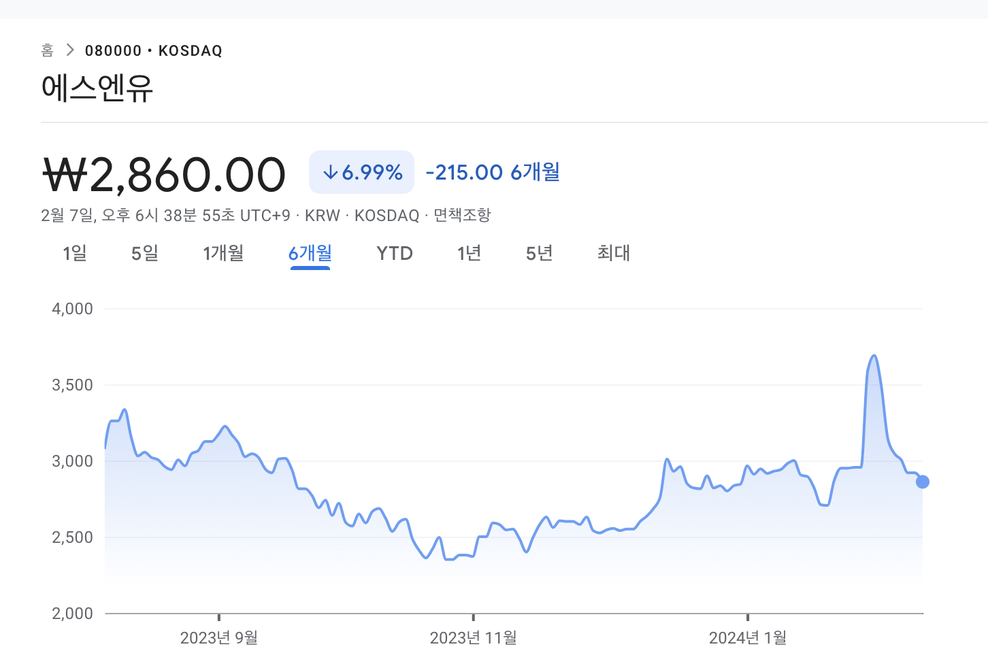
Task: Click the 3,000 y-axis label
Action: click(72, 461)
